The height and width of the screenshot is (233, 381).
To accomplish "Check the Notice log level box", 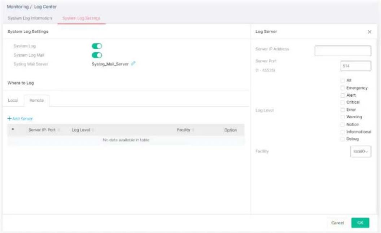I will [343, 124].
